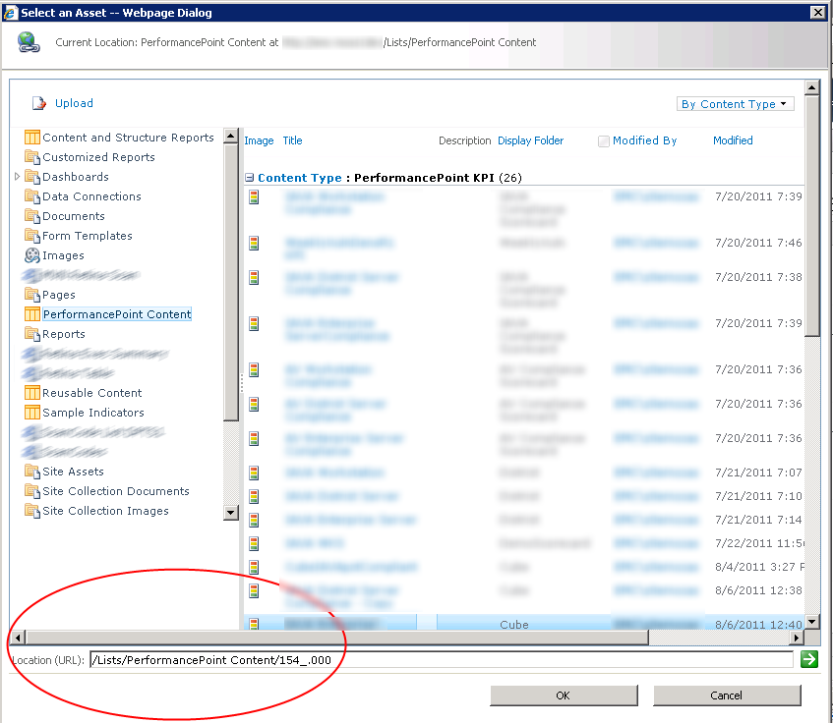Open the Reusable Content list
833x723 pixels.
(x=92, y=393)
